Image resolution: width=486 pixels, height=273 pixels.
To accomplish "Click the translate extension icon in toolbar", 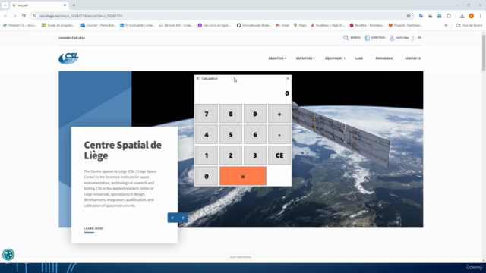I will pyautogui.click(x=421, y=16).
